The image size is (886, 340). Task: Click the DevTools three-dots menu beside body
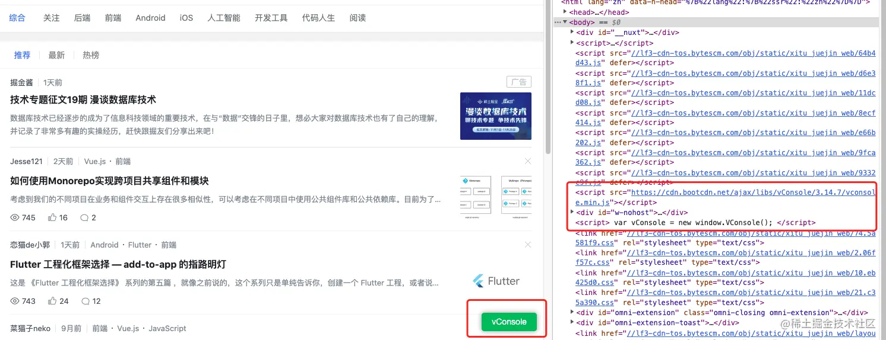click(x=557, y=23)
